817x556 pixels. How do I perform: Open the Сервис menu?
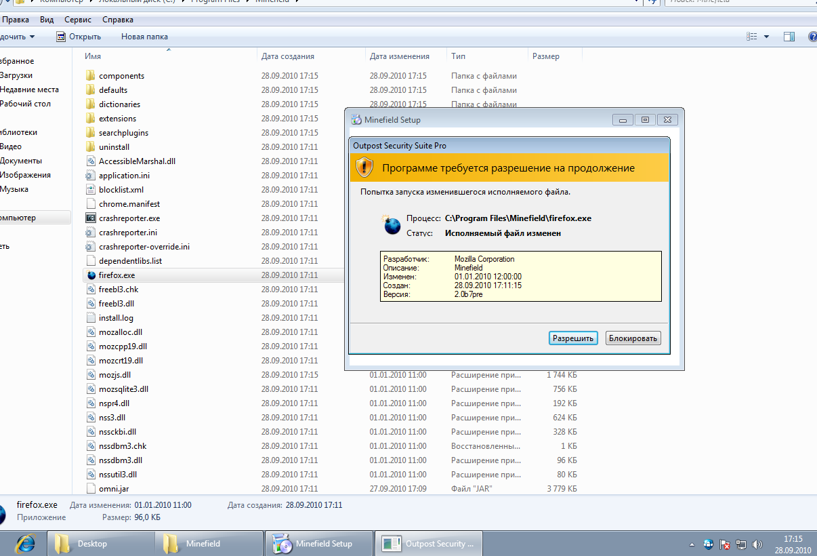click(x=78, y=20)
